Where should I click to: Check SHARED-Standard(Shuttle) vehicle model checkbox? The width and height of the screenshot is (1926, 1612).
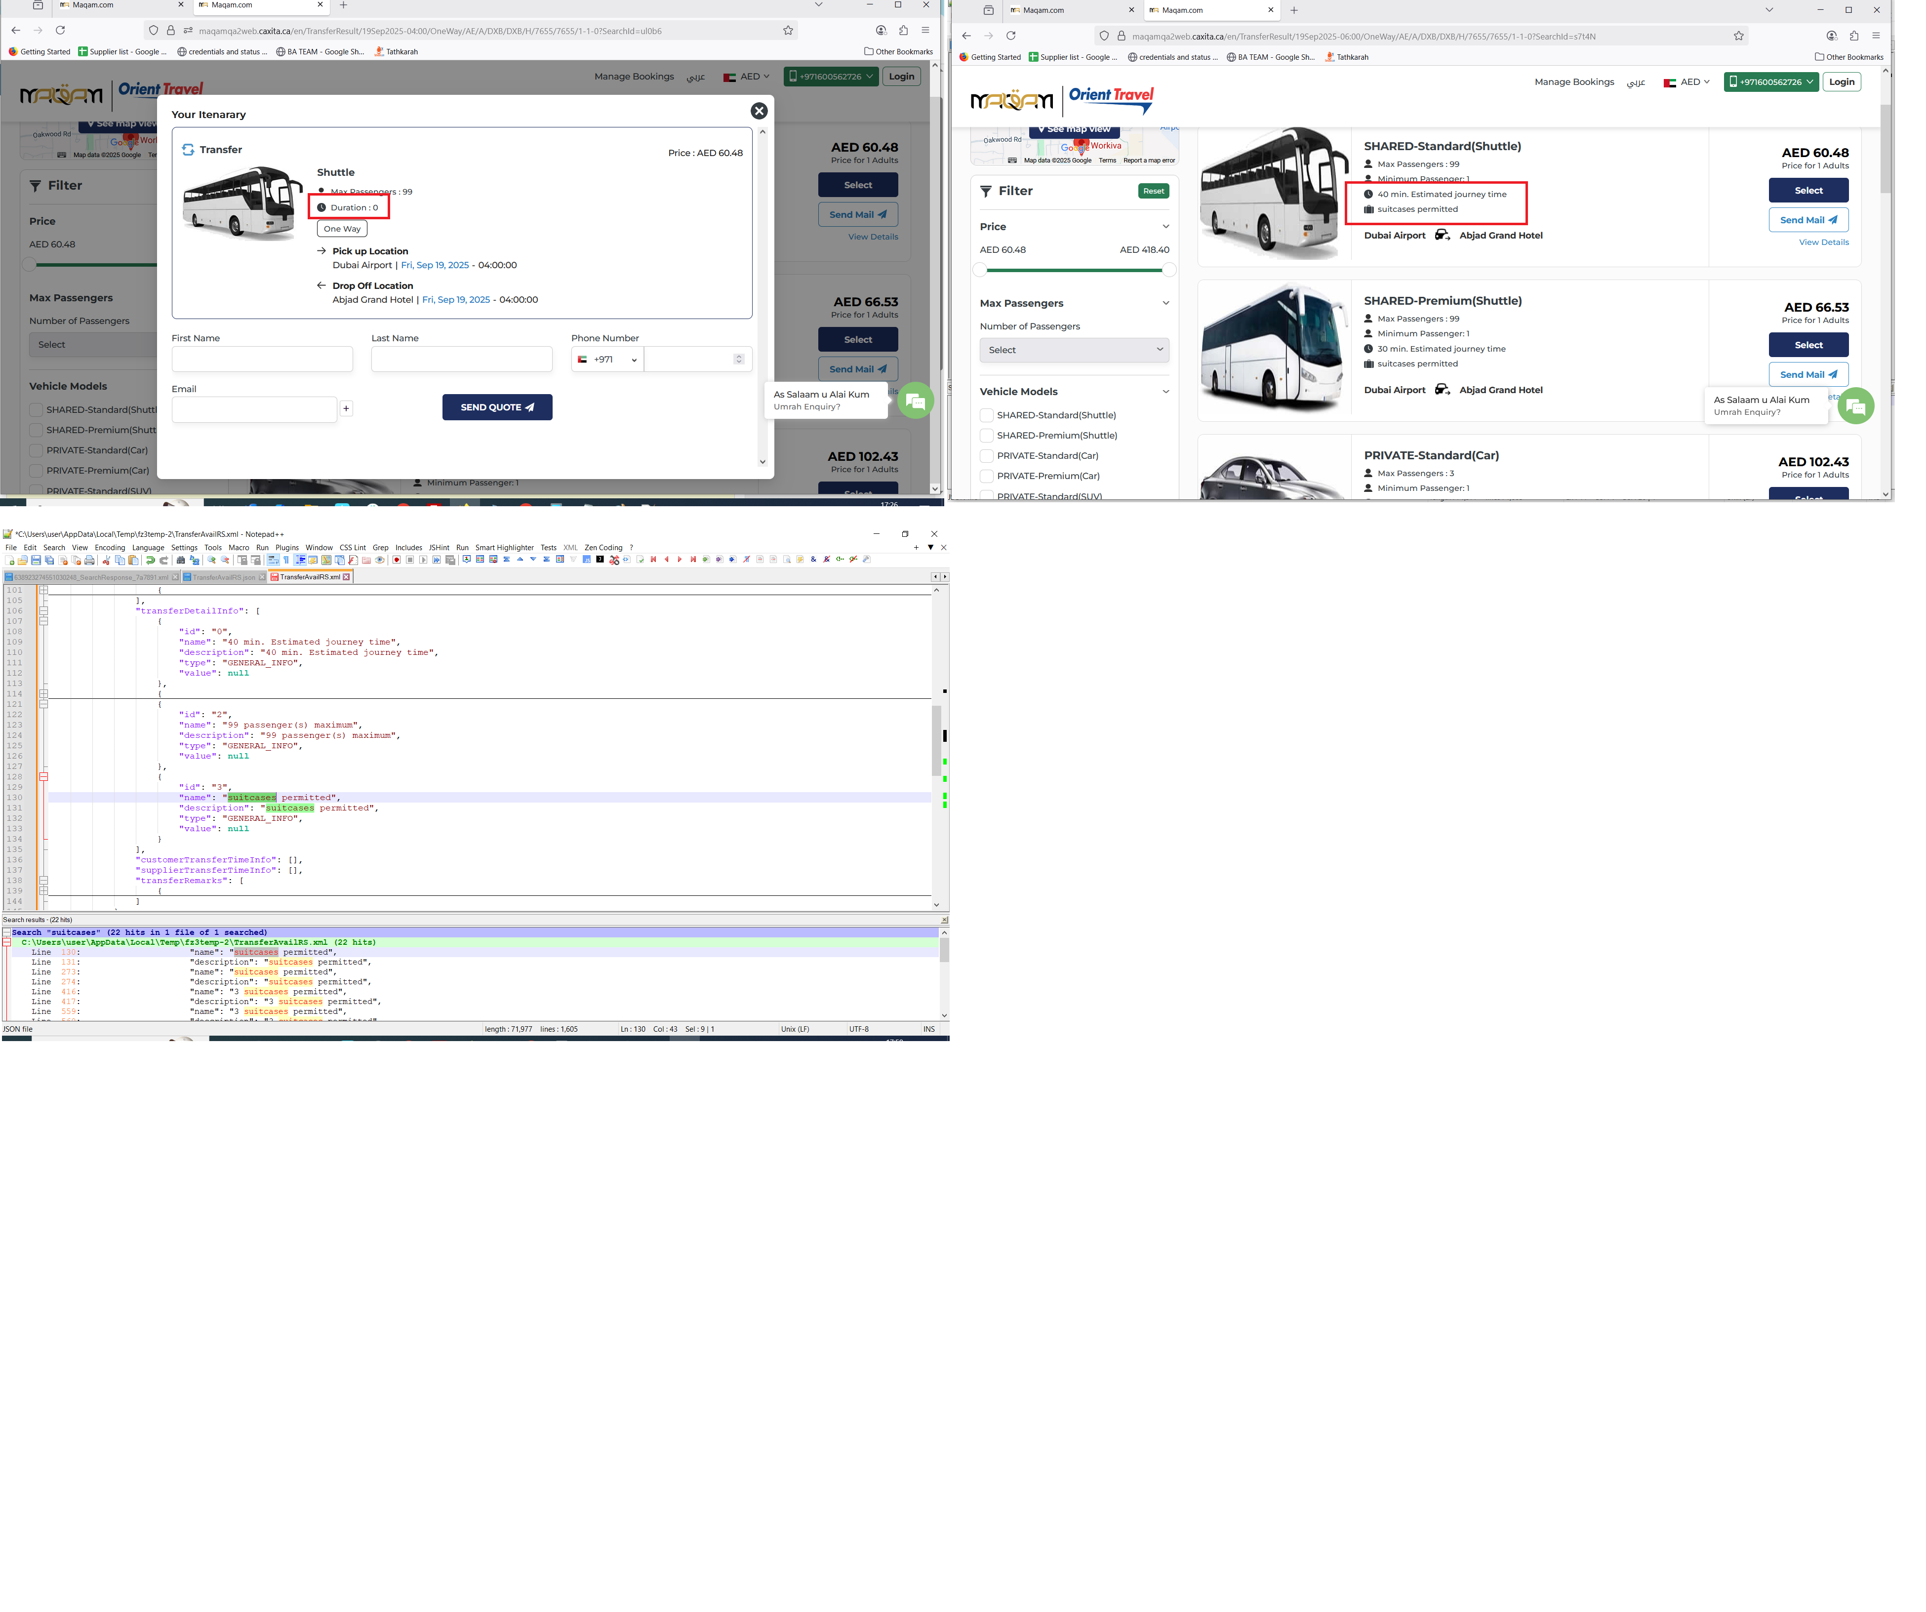(987, 415)
